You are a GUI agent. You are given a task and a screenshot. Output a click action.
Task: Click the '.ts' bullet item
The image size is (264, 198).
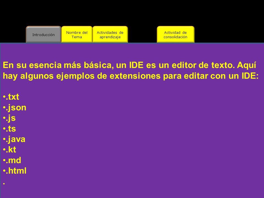coord(9,129)
